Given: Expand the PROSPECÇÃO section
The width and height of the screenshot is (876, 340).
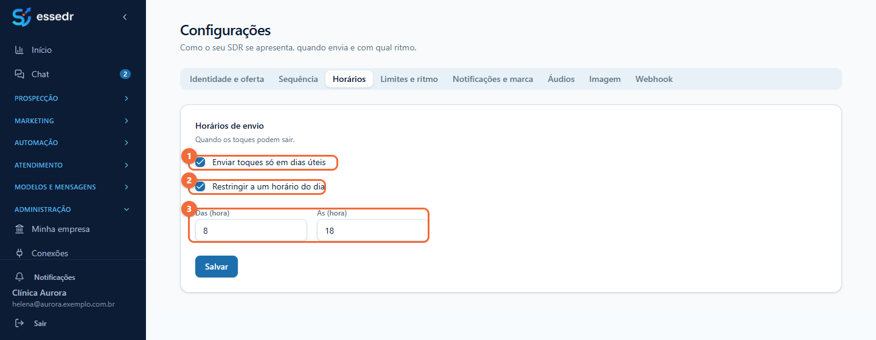Looking at the screenshot, I should [x=73, y=98].
